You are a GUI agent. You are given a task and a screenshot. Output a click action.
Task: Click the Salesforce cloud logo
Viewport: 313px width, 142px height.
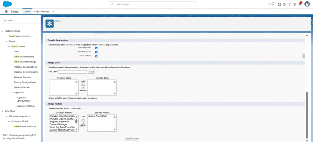coord(7,4)
